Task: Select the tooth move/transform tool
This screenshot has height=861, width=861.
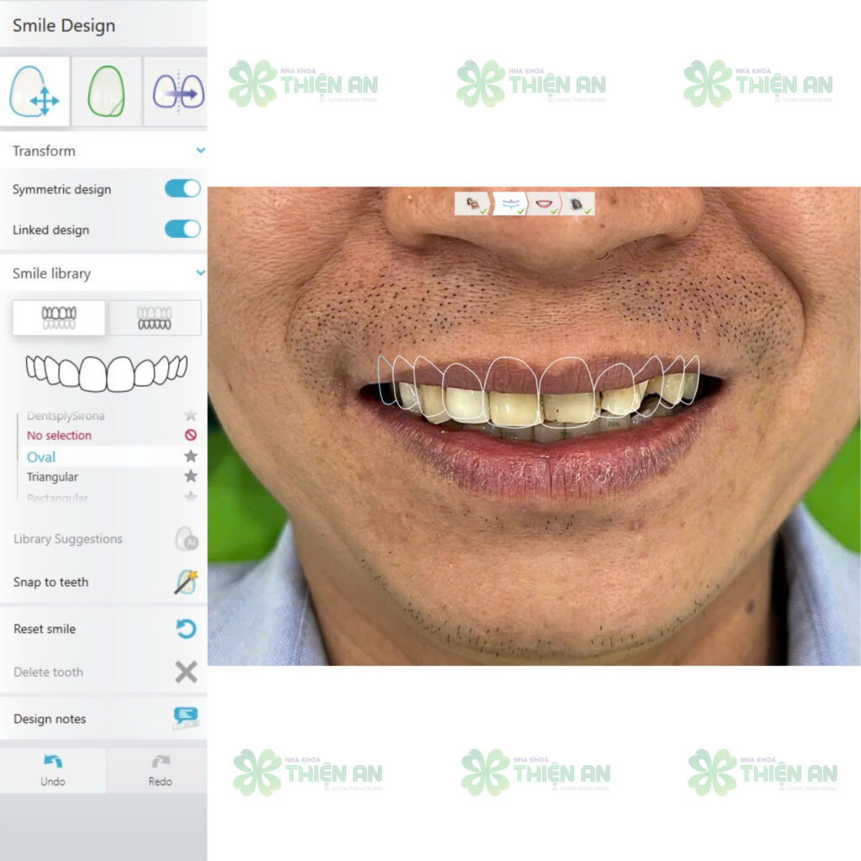Action: 34,92
